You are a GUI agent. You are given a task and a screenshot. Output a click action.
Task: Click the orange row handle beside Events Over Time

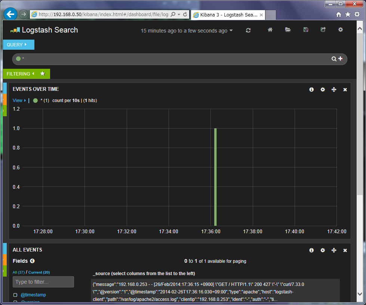[x=5, y=99]
